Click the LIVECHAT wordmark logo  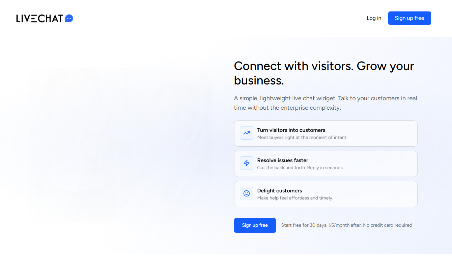pyautogui.click(x=39, y=19)
